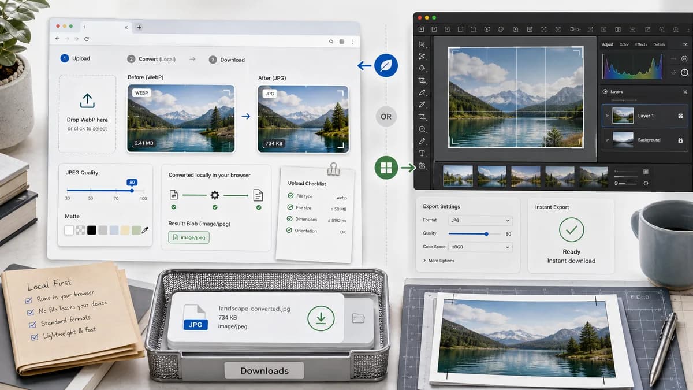693x390 pixels.
Task: Click the browser back arrow
Action: 57,39
